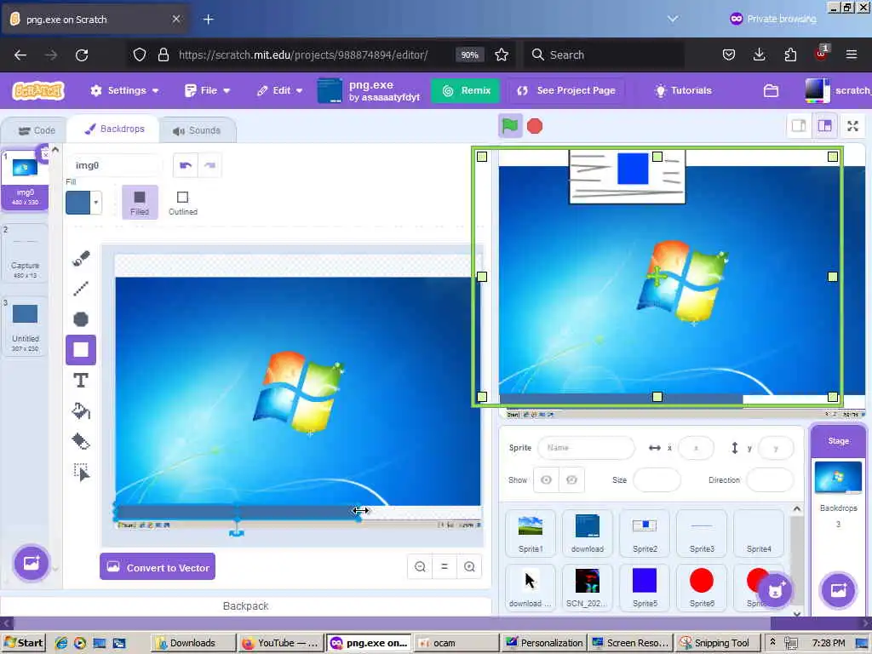The width and height of the screenshot is (872, 654).
Task: Open the Choose a Backdrop button in the costume list
Action: pyautogui.click(x=32, y=563)
